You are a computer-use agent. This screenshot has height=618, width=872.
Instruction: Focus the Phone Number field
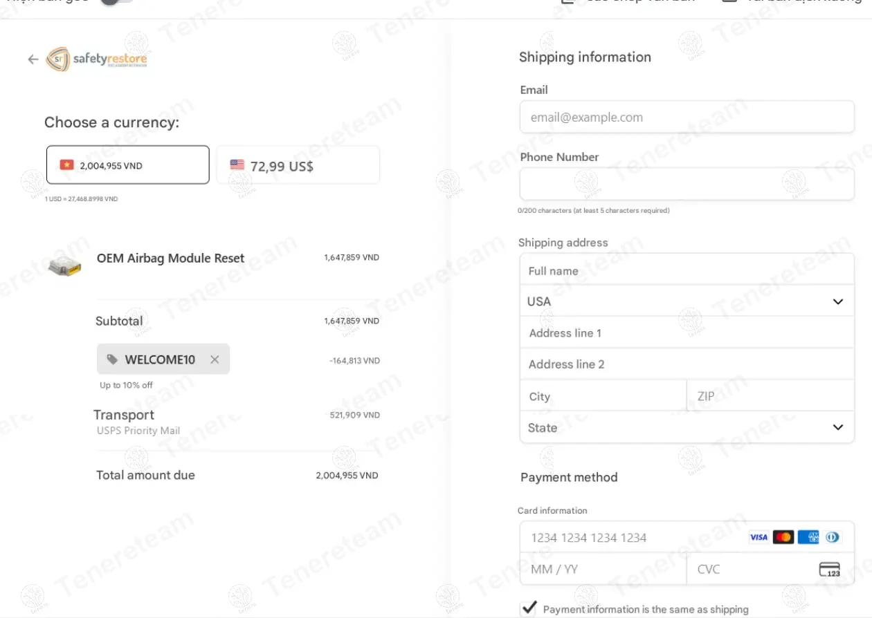coord(687,184)
